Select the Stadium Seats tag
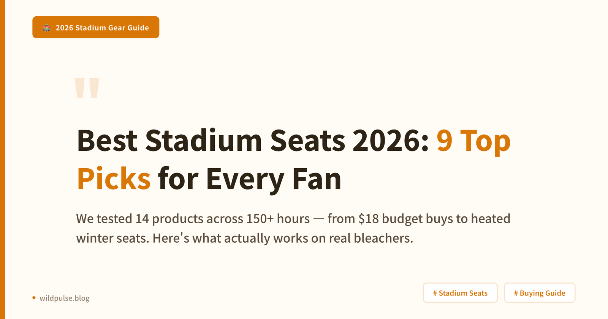The height and width of the screenshot is (319, 608). click(x=460, y=293)
